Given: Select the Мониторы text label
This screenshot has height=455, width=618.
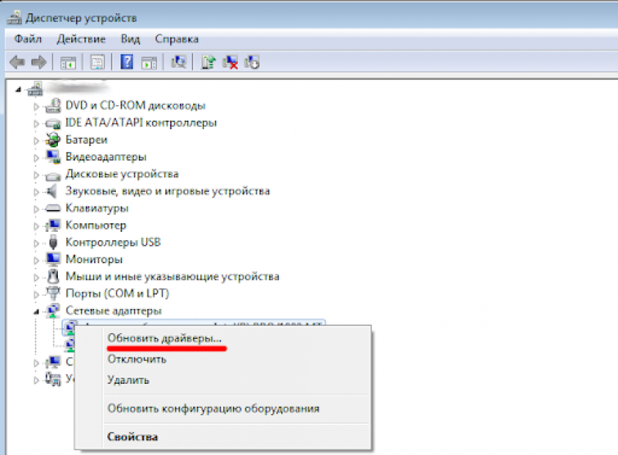Looking at the screenshot, I should click(93, 260).
